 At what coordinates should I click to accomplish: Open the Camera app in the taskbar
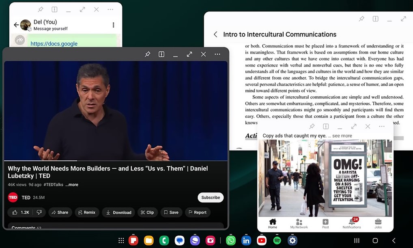[x=211, y=240]
